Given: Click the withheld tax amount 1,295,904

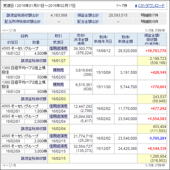Looking at the screenshot, I should point(158,157).
